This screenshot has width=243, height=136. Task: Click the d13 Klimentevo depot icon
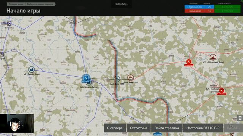[213, 57]
